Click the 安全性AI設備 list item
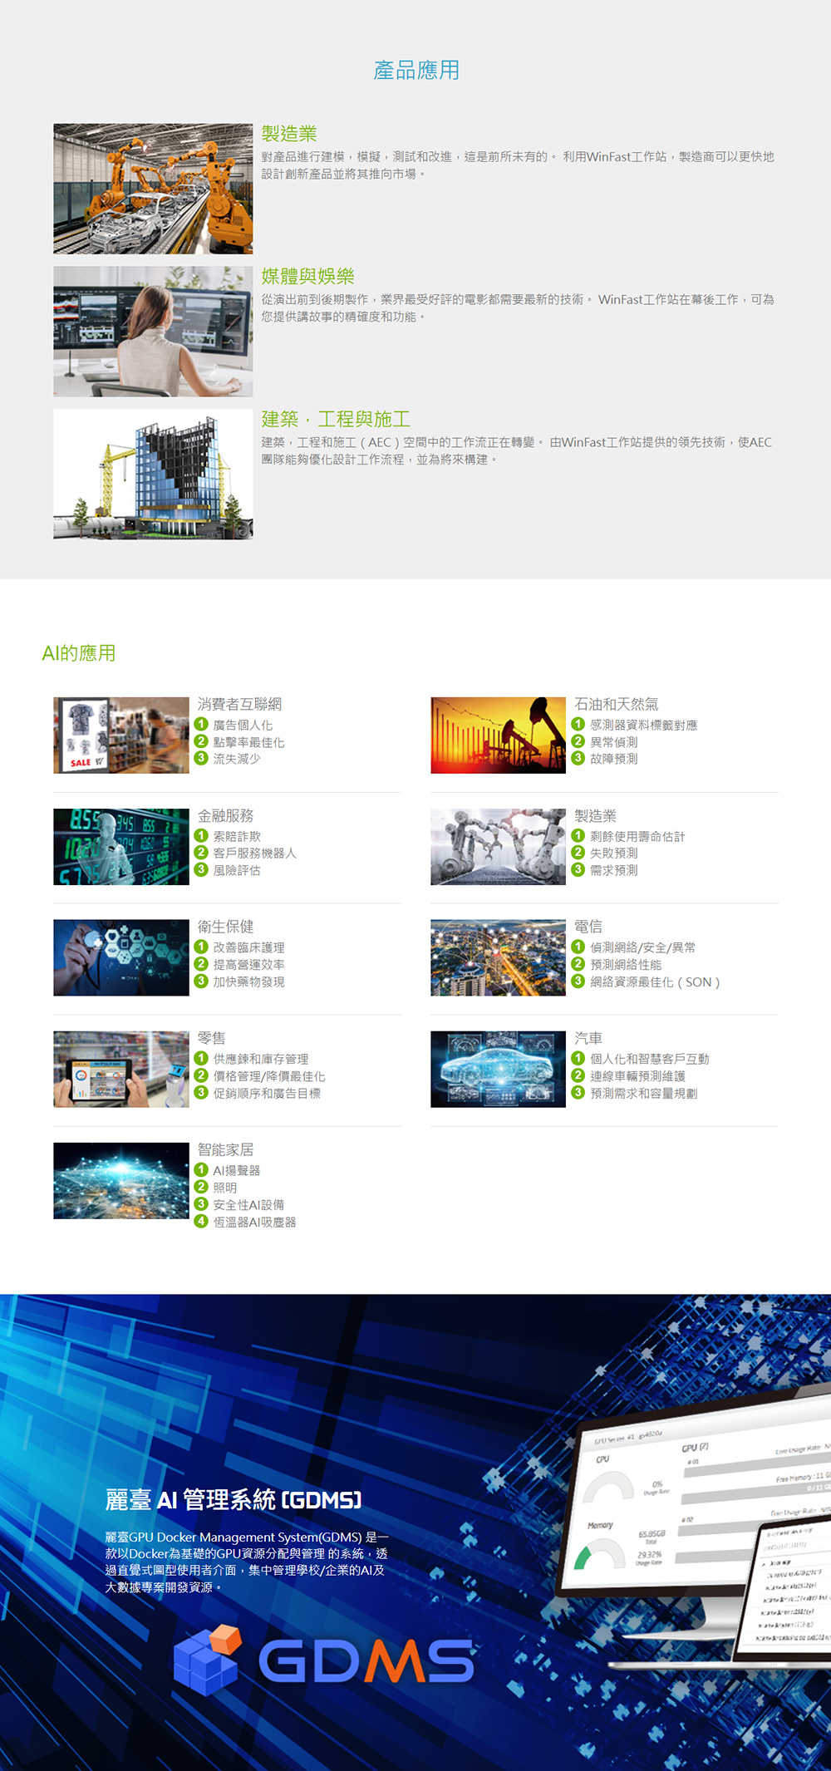 (248, 1205)
